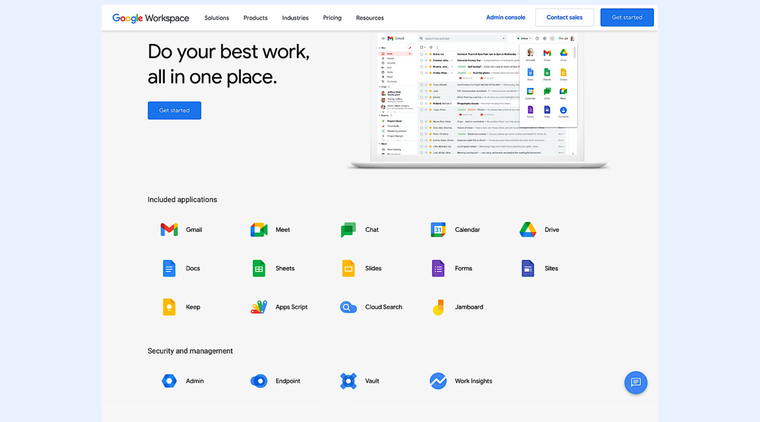Open the Slides app icon
Screen dimensions: 760x422
[348, 268]
